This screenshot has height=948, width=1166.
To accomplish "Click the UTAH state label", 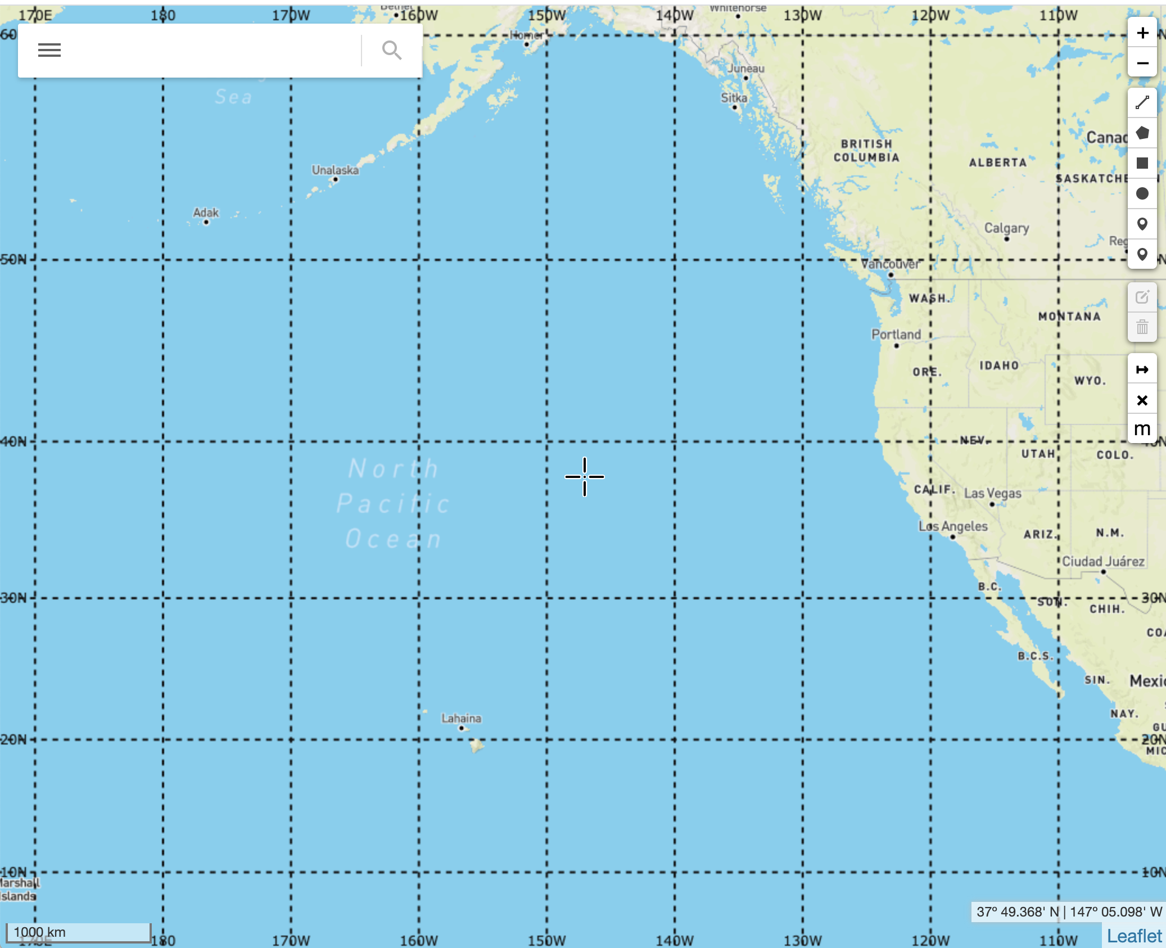I will point(1038,454).
